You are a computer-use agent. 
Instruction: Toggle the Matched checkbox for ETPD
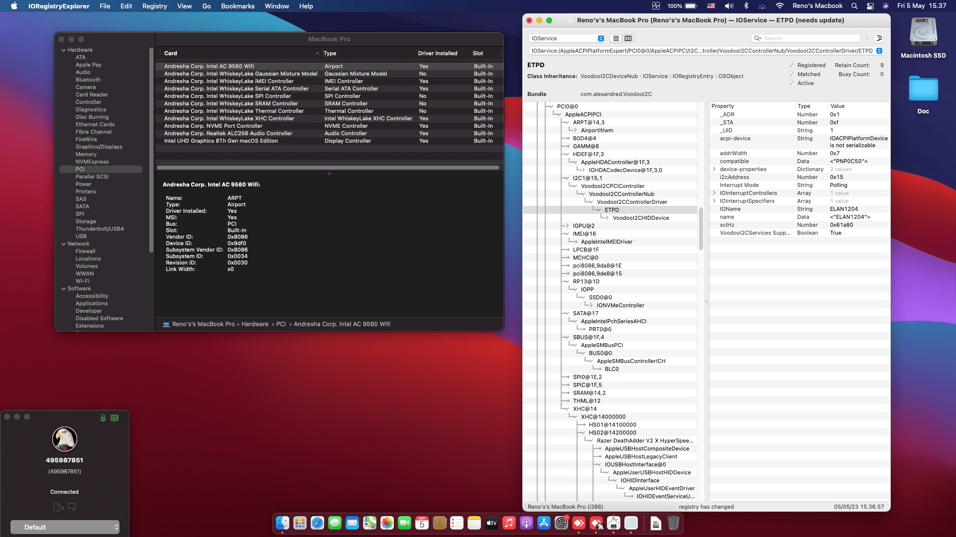tap(791, 74)
